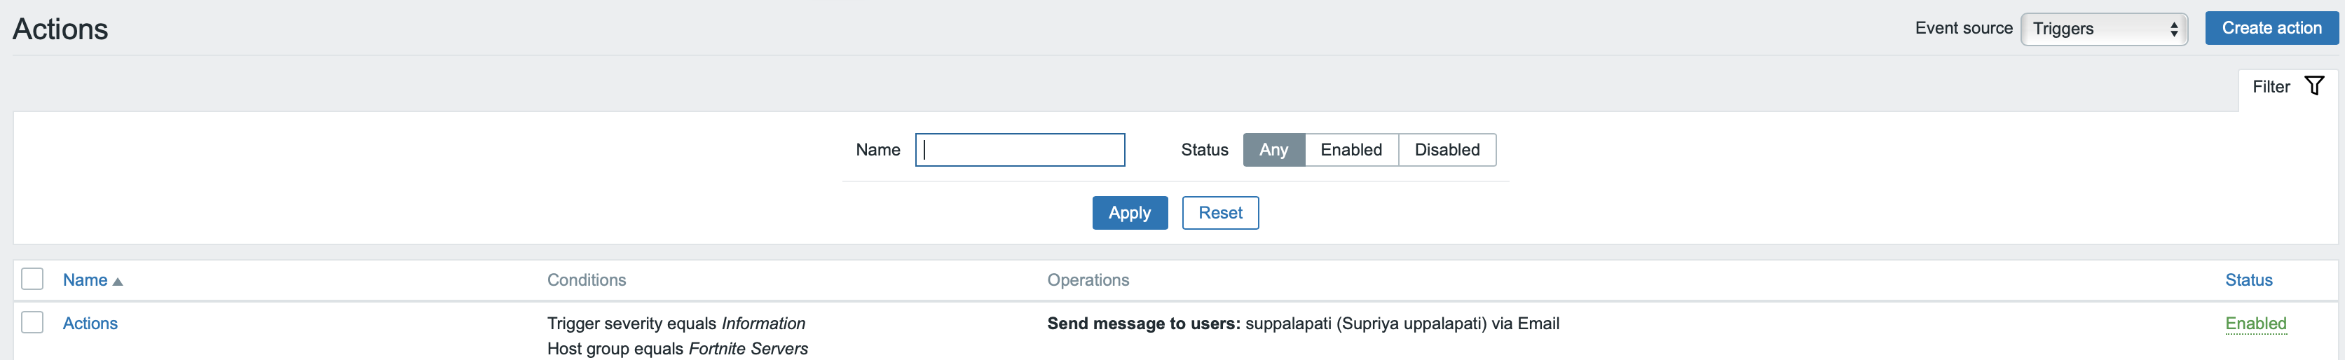
Task: Open the action named Actions
Action: pyautogui.click(x=90, y=324)
